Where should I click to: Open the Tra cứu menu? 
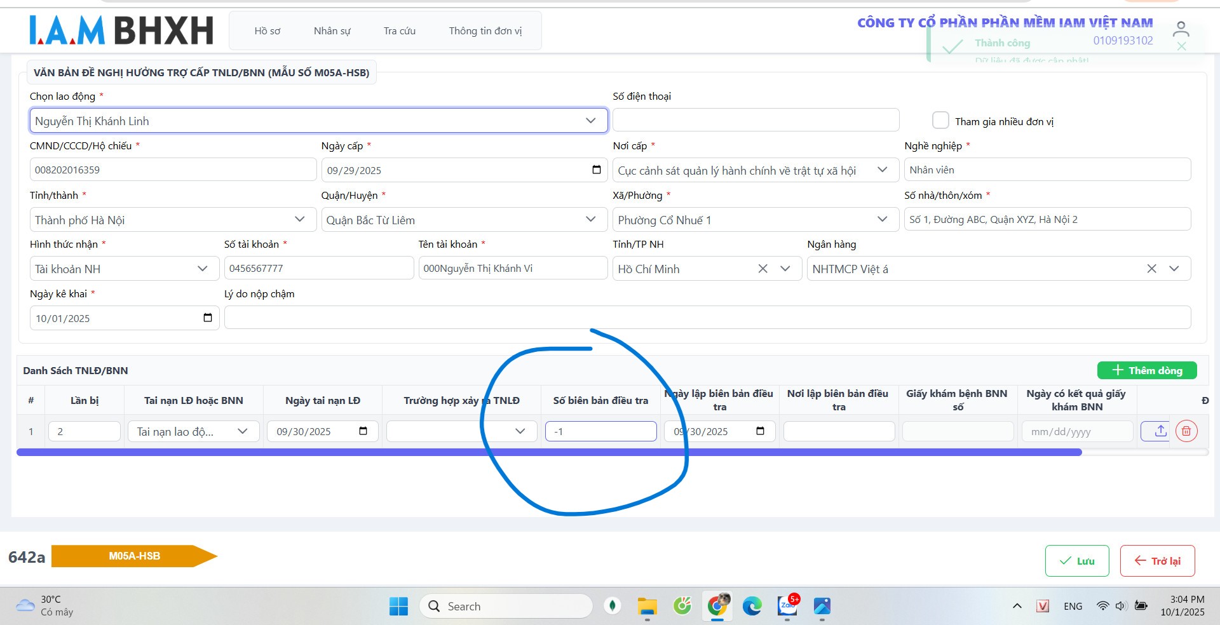pyautogui.click(x=400, y=30)
